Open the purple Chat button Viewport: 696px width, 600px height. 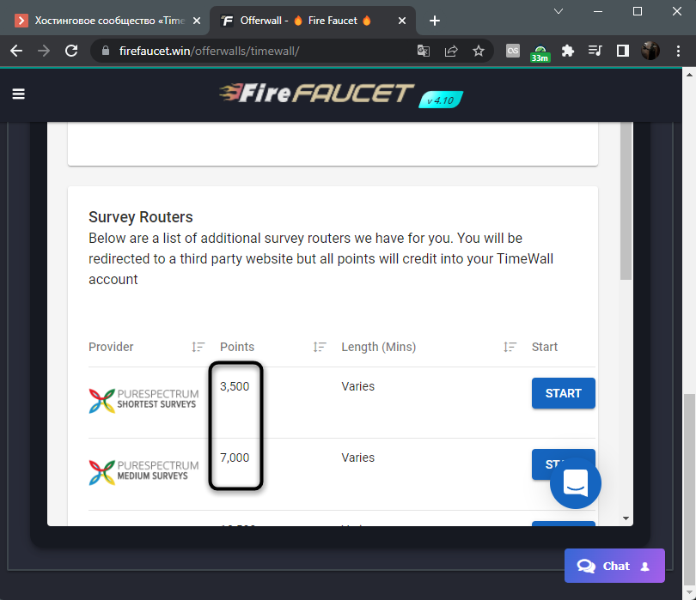[x=614, y=566]
